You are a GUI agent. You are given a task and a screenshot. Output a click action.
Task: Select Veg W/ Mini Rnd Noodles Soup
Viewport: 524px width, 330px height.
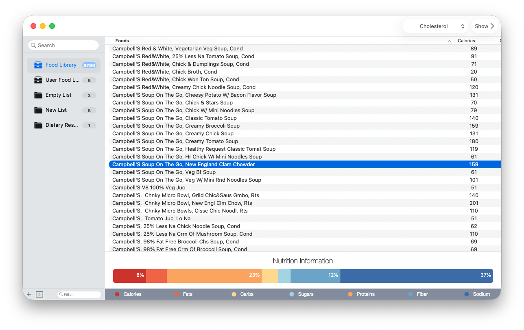305,180
